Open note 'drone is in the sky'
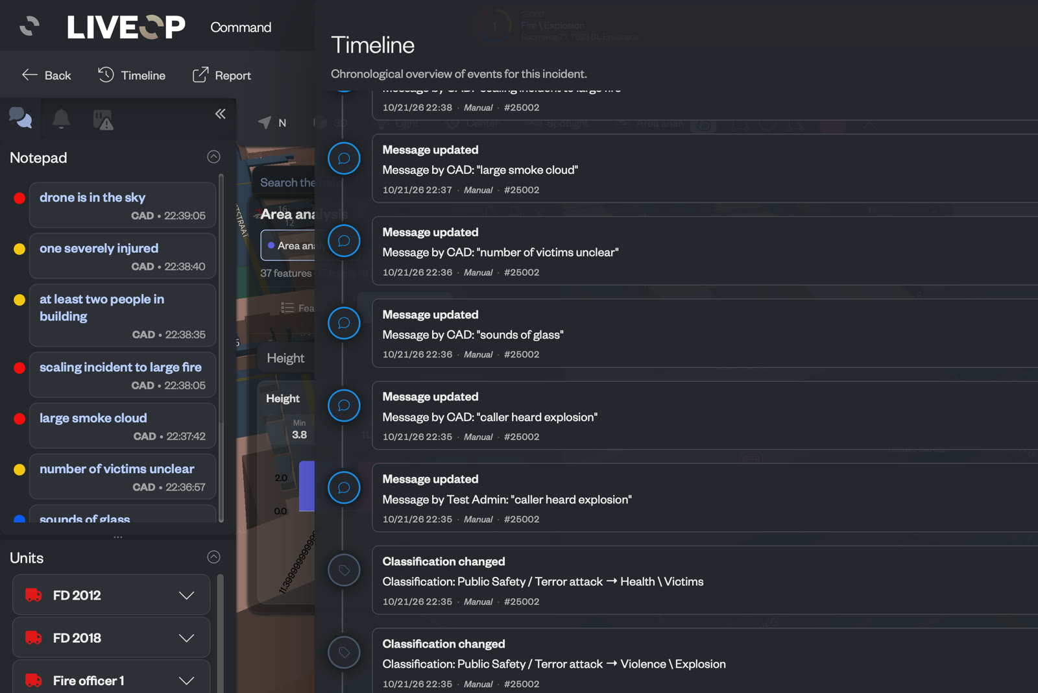1038x693 pixels. pyautogui.click(x=123, y=205)
